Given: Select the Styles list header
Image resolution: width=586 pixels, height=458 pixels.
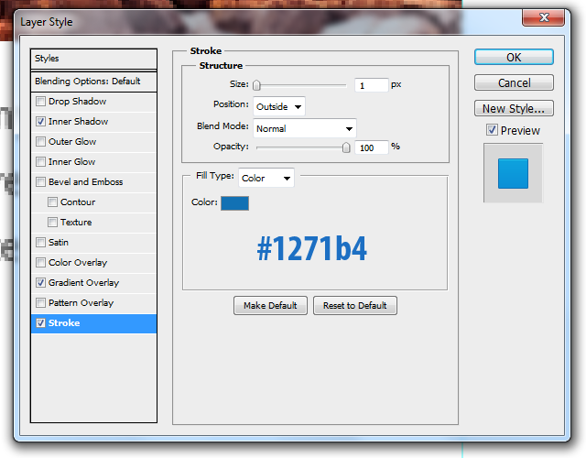Looking at the screenshot, I should tap(93, 59).
